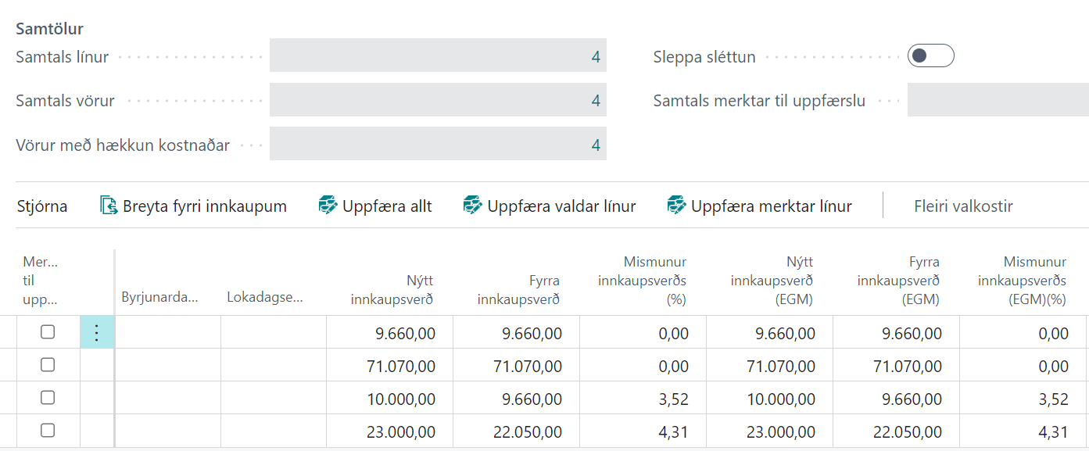Click the Samtals línur value field

click(438, 56)
